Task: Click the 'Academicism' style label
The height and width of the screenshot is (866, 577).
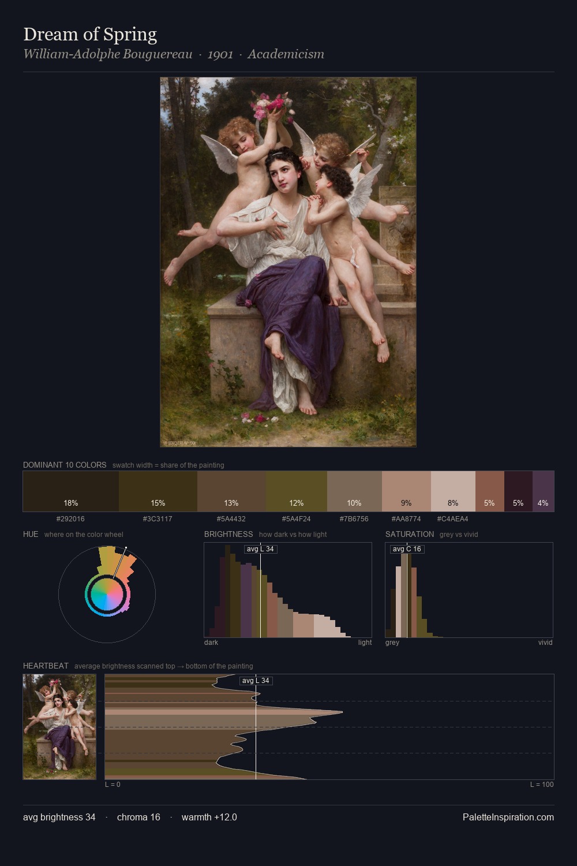Action: pos(286,54)
